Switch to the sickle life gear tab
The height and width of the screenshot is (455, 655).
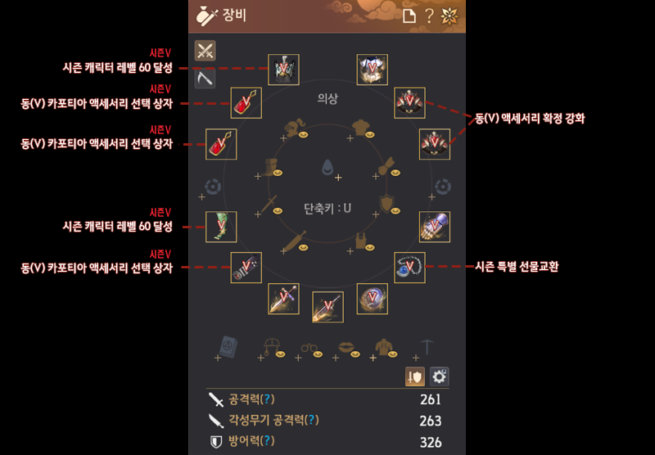206,78
